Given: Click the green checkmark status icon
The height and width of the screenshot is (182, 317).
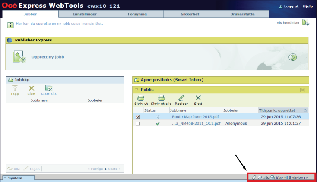Looking at the screenshot, I should (158, 123).
